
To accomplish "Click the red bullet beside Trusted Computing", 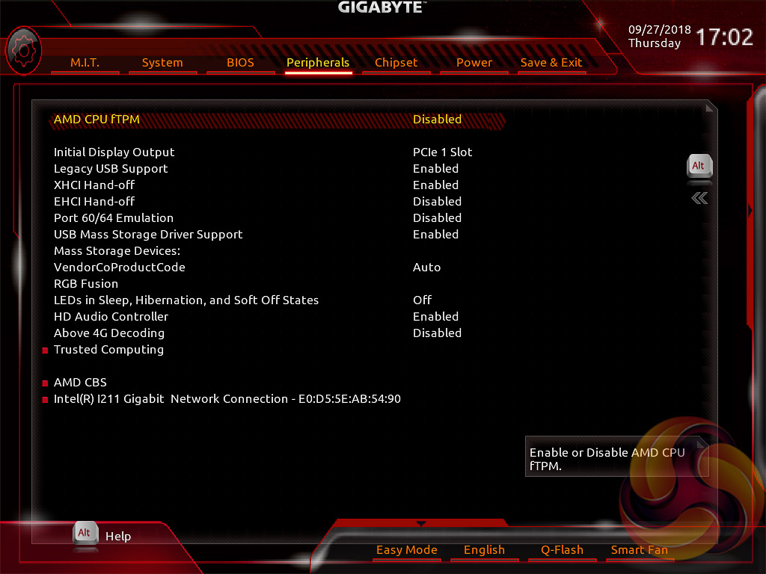I will point(45,351).
